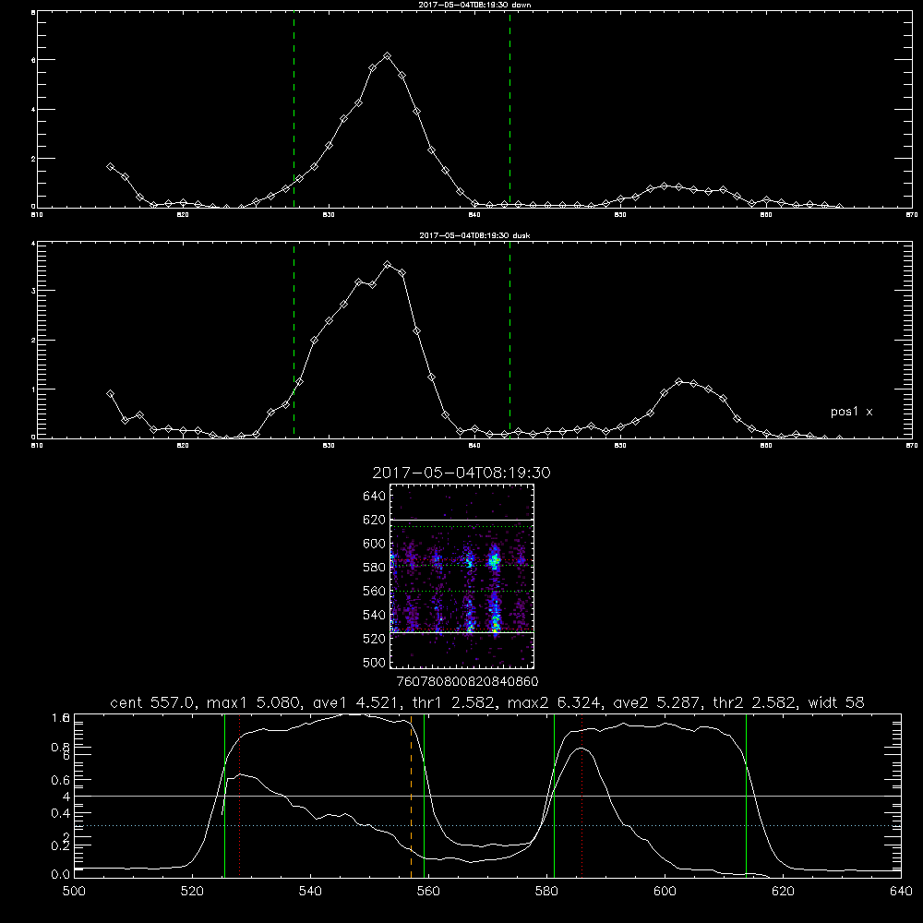Click the '620' x-axis label on bottom plot
This screenshot has width=923, height=923.
783,892
